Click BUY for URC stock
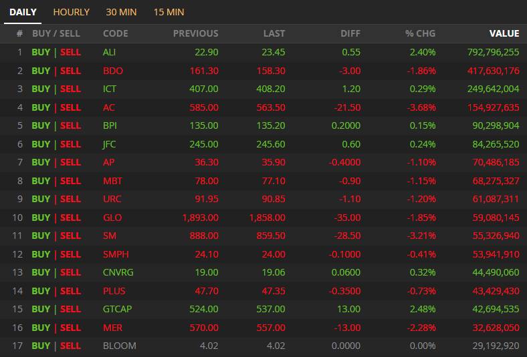The image size is (527, 357). (41, 199)
